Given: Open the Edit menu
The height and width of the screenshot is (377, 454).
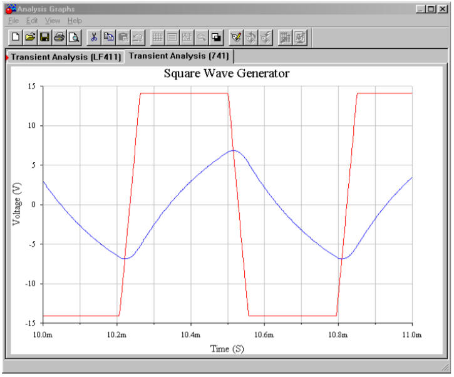Looking at the screenshot, I should click(32, 21).
